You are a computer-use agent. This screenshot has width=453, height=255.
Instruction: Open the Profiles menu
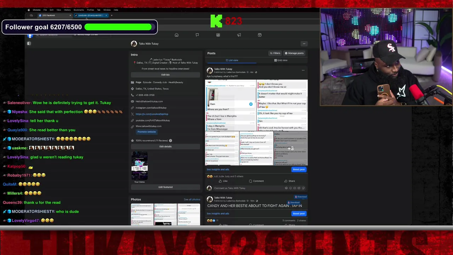(x=91, y=10)
